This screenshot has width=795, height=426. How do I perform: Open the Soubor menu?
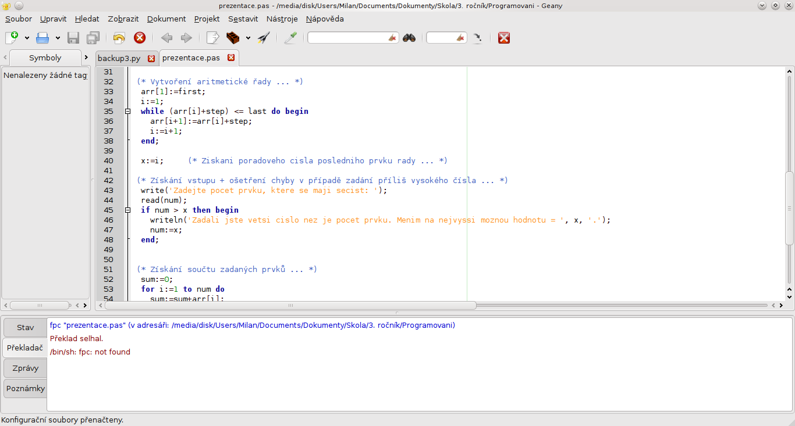[x=19, y=19]
